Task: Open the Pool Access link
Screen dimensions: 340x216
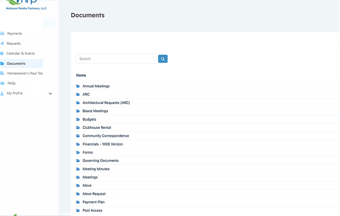Action: tap(92, 210)
